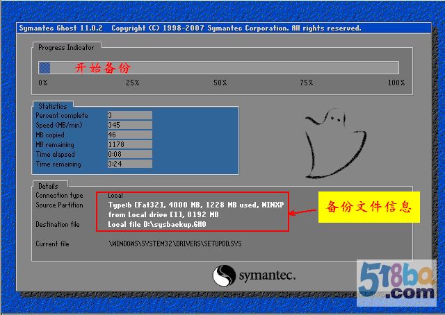Viewport: 445px width, 315px height.
Task: Select the Time elapsed value 0:08
Action: (130, 154)
